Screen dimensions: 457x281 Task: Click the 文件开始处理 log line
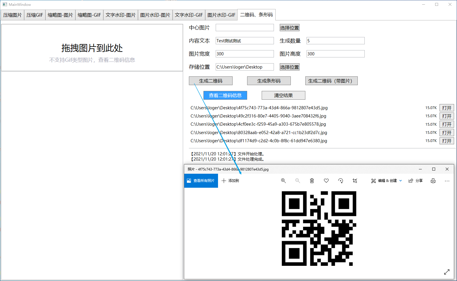(227, 154)
